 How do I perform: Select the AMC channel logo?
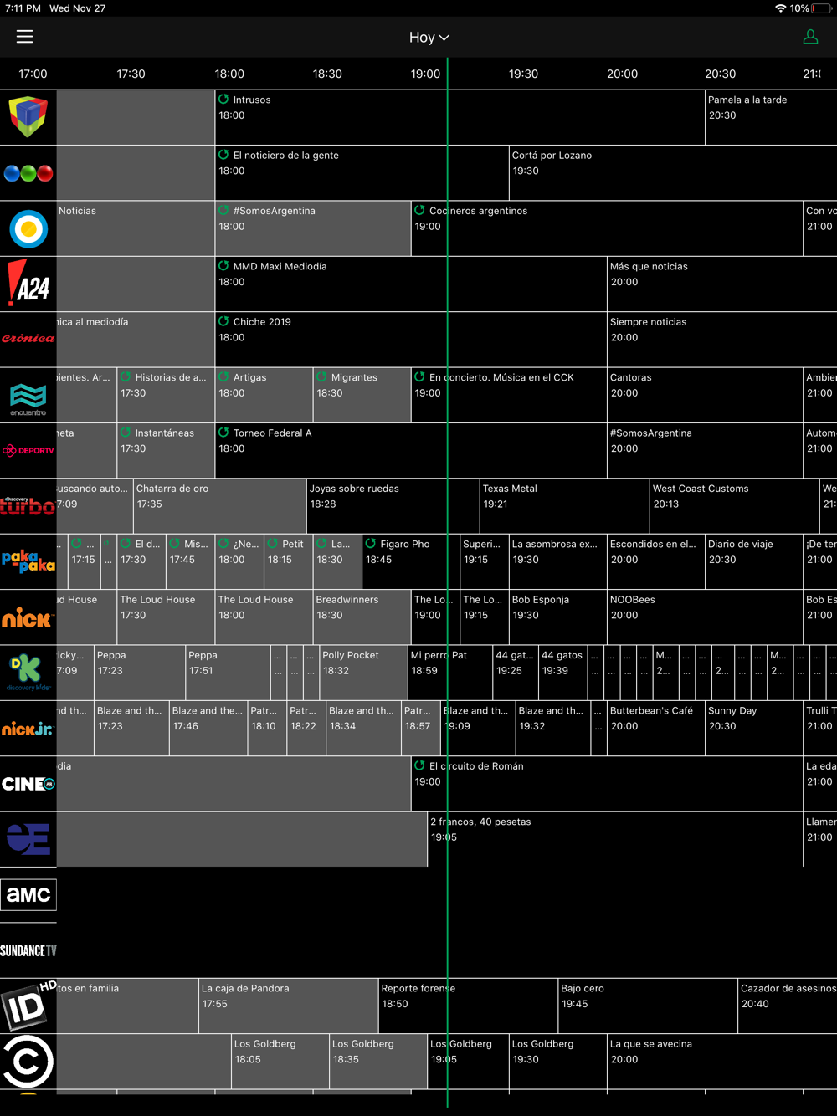pyautogui.click(x=28, y=895)
